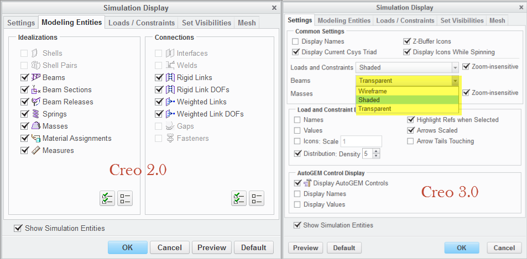527x259 pixels.
Task: Close the Creo 3.0 Simulation Display dialog
Action: click(521, 7)
